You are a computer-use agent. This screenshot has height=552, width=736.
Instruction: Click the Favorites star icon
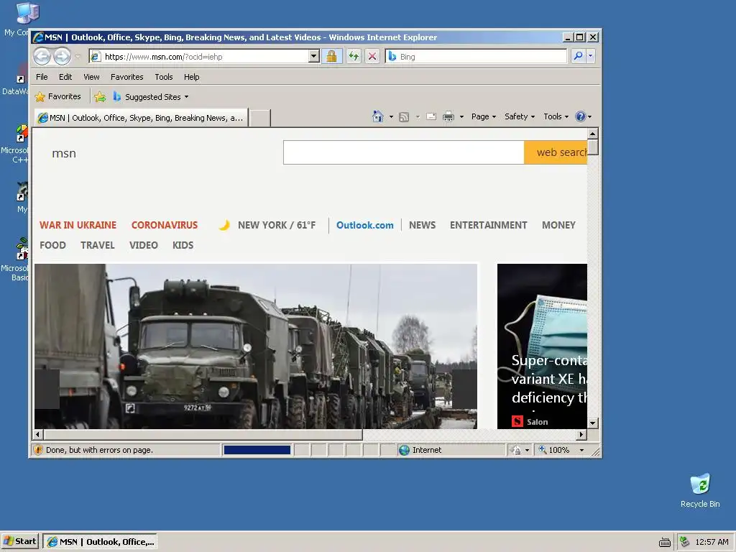click(40, 97)
